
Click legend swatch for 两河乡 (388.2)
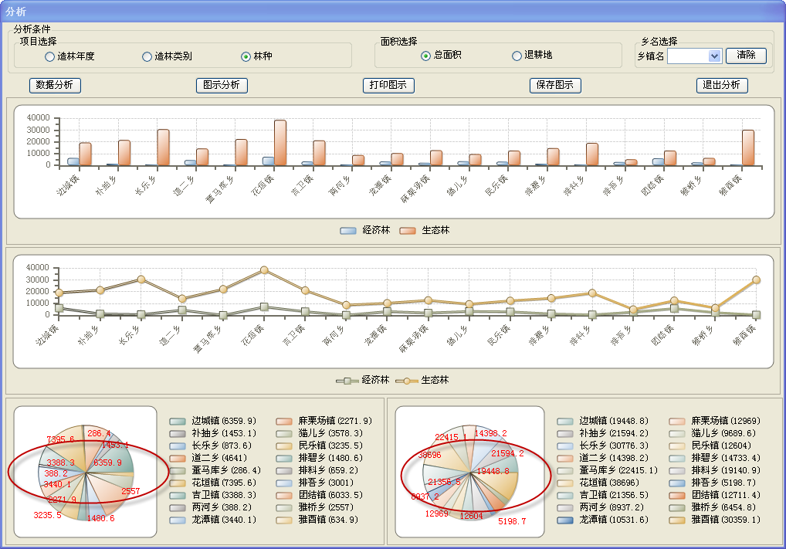point(178,508)
